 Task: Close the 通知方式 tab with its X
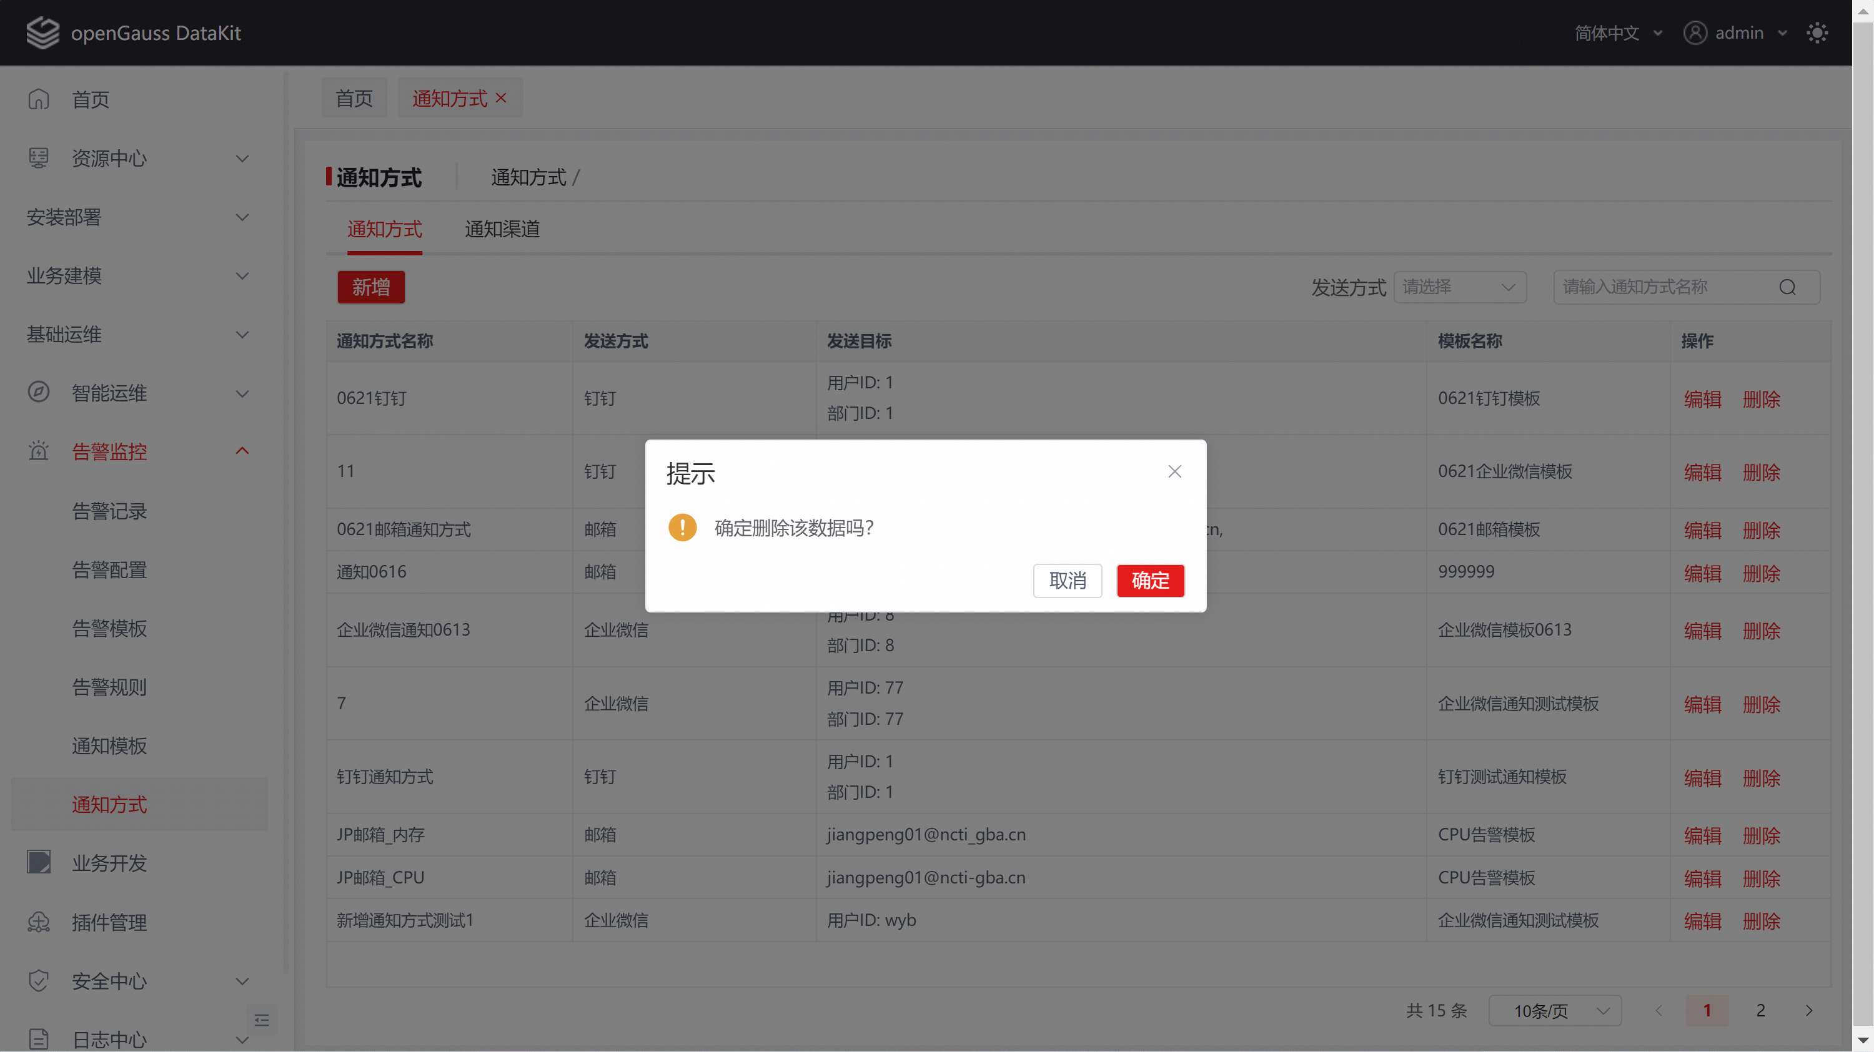[501, 98]
